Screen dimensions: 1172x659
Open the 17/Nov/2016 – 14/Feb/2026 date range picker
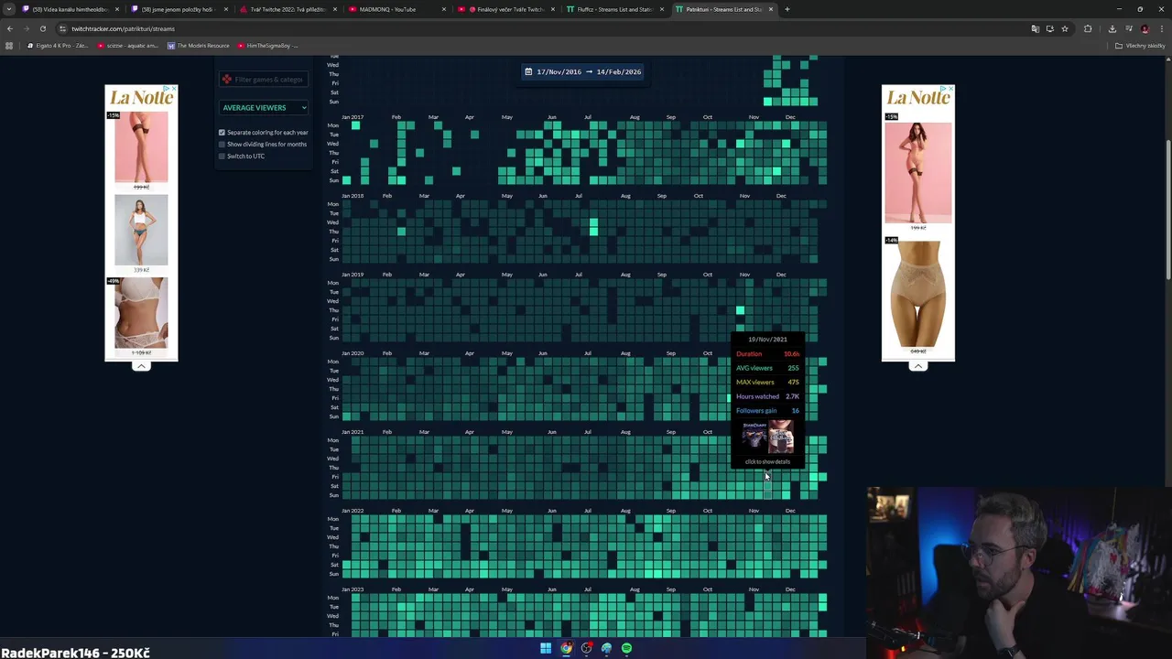(x=583, y=71)
